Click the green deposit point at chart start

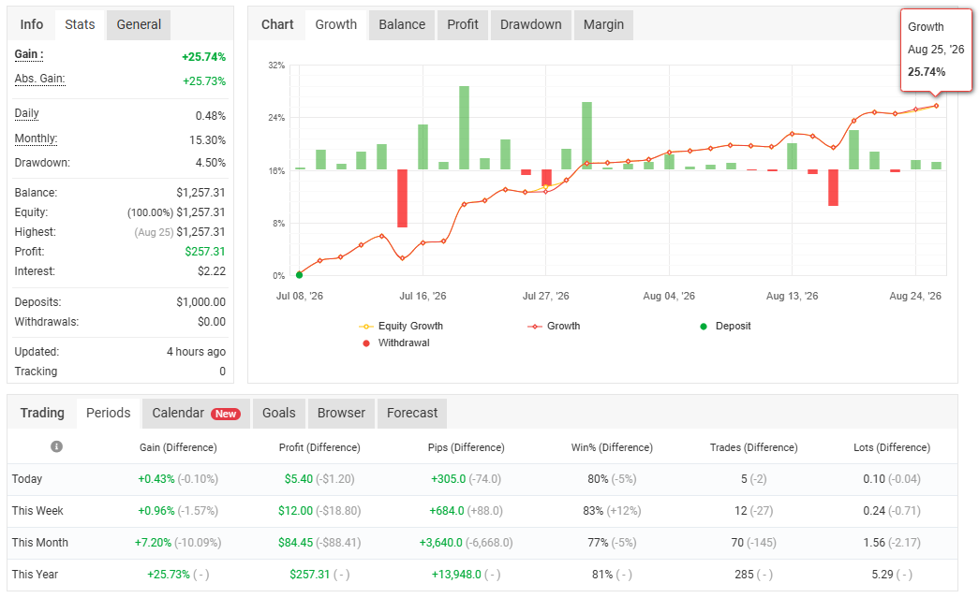(299, 275)
